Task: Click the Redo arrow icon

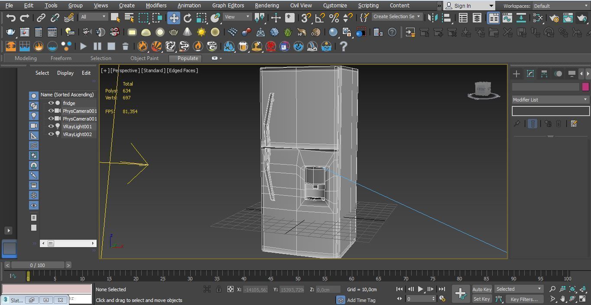Action: point(25,18)
